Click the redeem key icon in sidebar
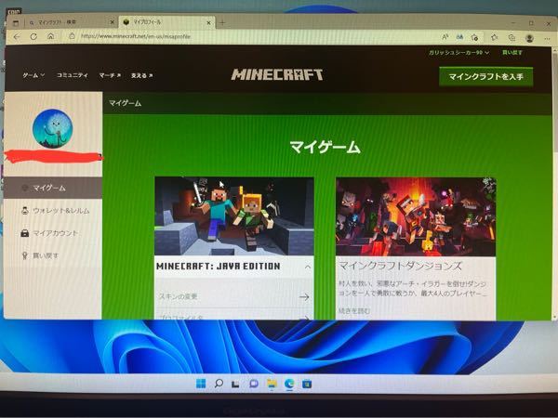The height and width of the screenshot is (418, 558). (x=24, y=255)
